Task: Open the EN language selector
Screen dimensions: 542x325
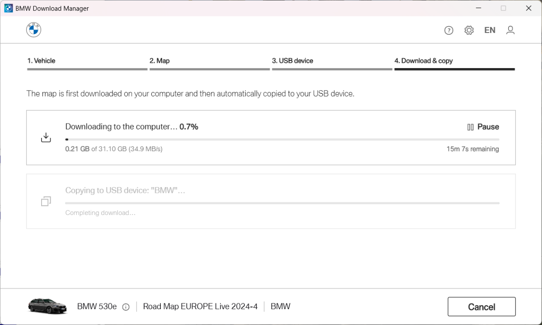Action: pyautogui.click(x=490, y=30)
